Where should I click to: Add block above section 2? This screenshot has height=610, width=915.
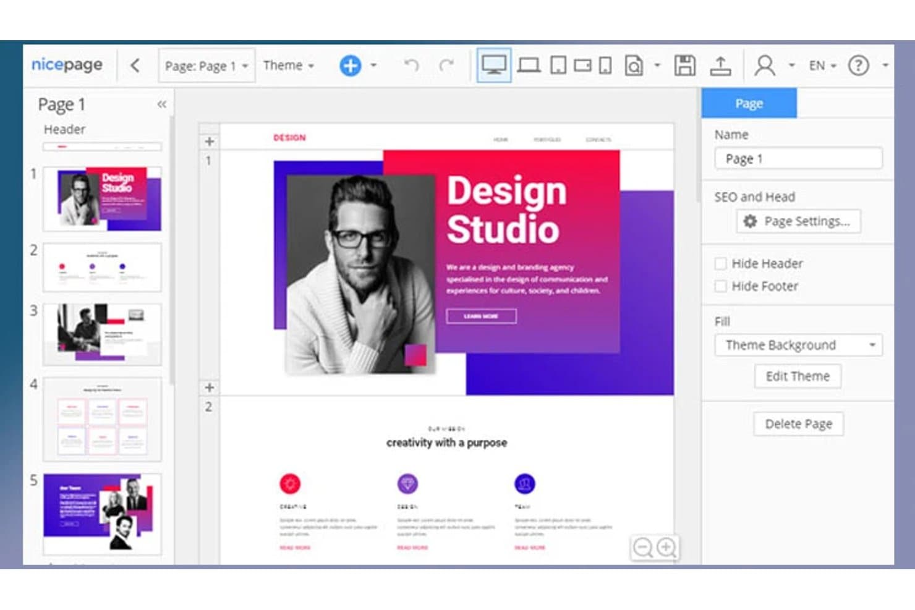[x=210, y=388]
